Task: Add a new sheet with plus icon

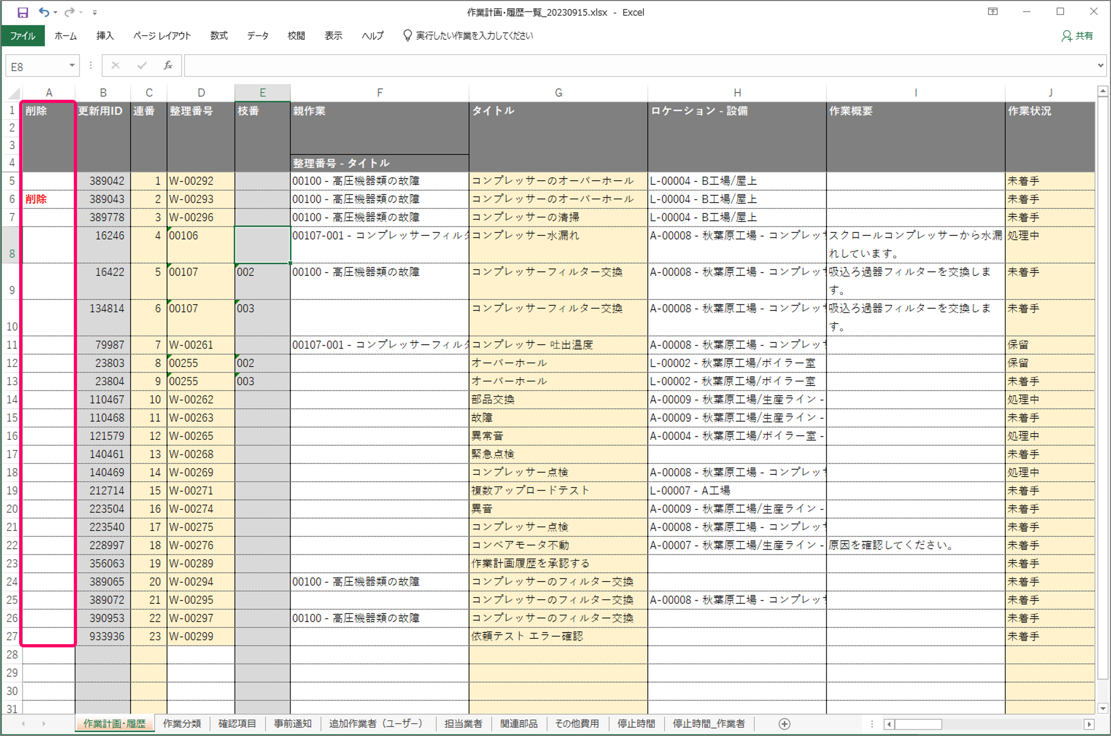Action: click(x=784, y=724)
